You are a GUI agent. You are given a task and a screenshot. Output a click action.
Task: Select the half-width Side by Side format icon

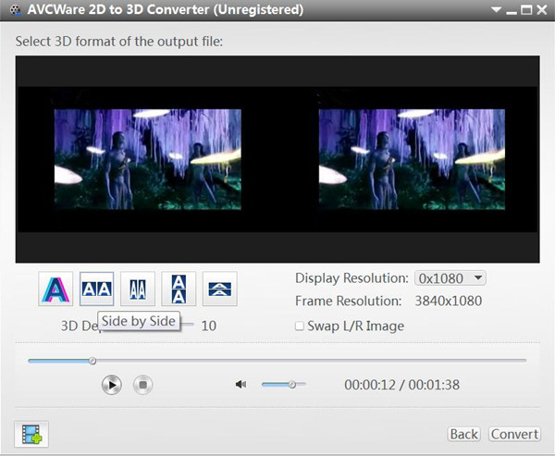(138, 289)
